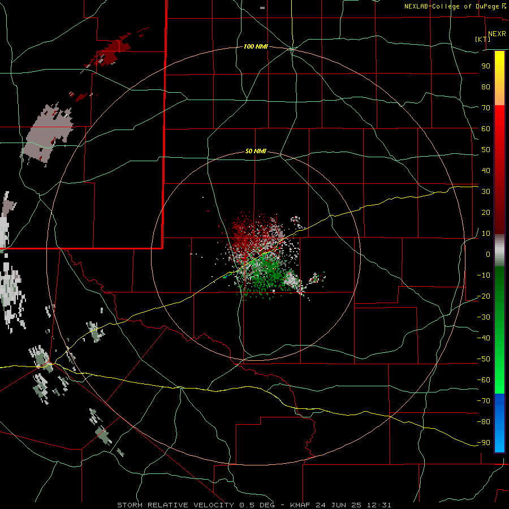The image size is (509, 509).
Task: Click the 80 knot legend value
Action: pos(486,87)
